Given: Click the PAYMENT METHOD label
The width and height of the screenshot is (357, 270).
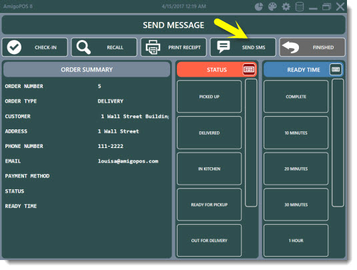Looking at the screenshot, I should click(x=27, y=176).
